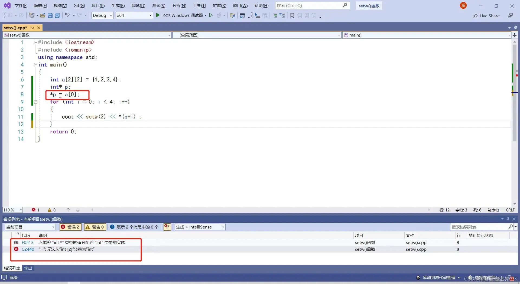Screen dimensions: 520x284
Task: Click the editor vertical scrollbar thumb
Action: pos(515,93)
